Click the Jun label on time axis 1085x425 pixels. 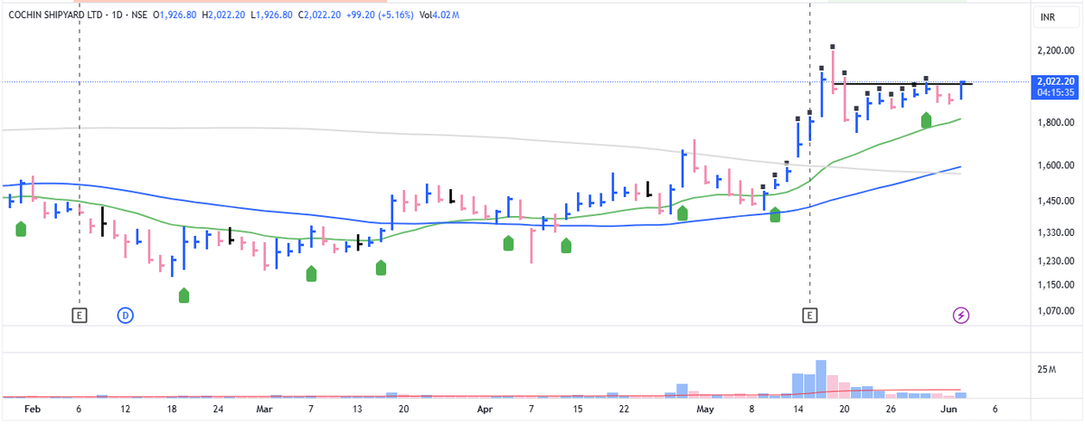tap(950, 410)
